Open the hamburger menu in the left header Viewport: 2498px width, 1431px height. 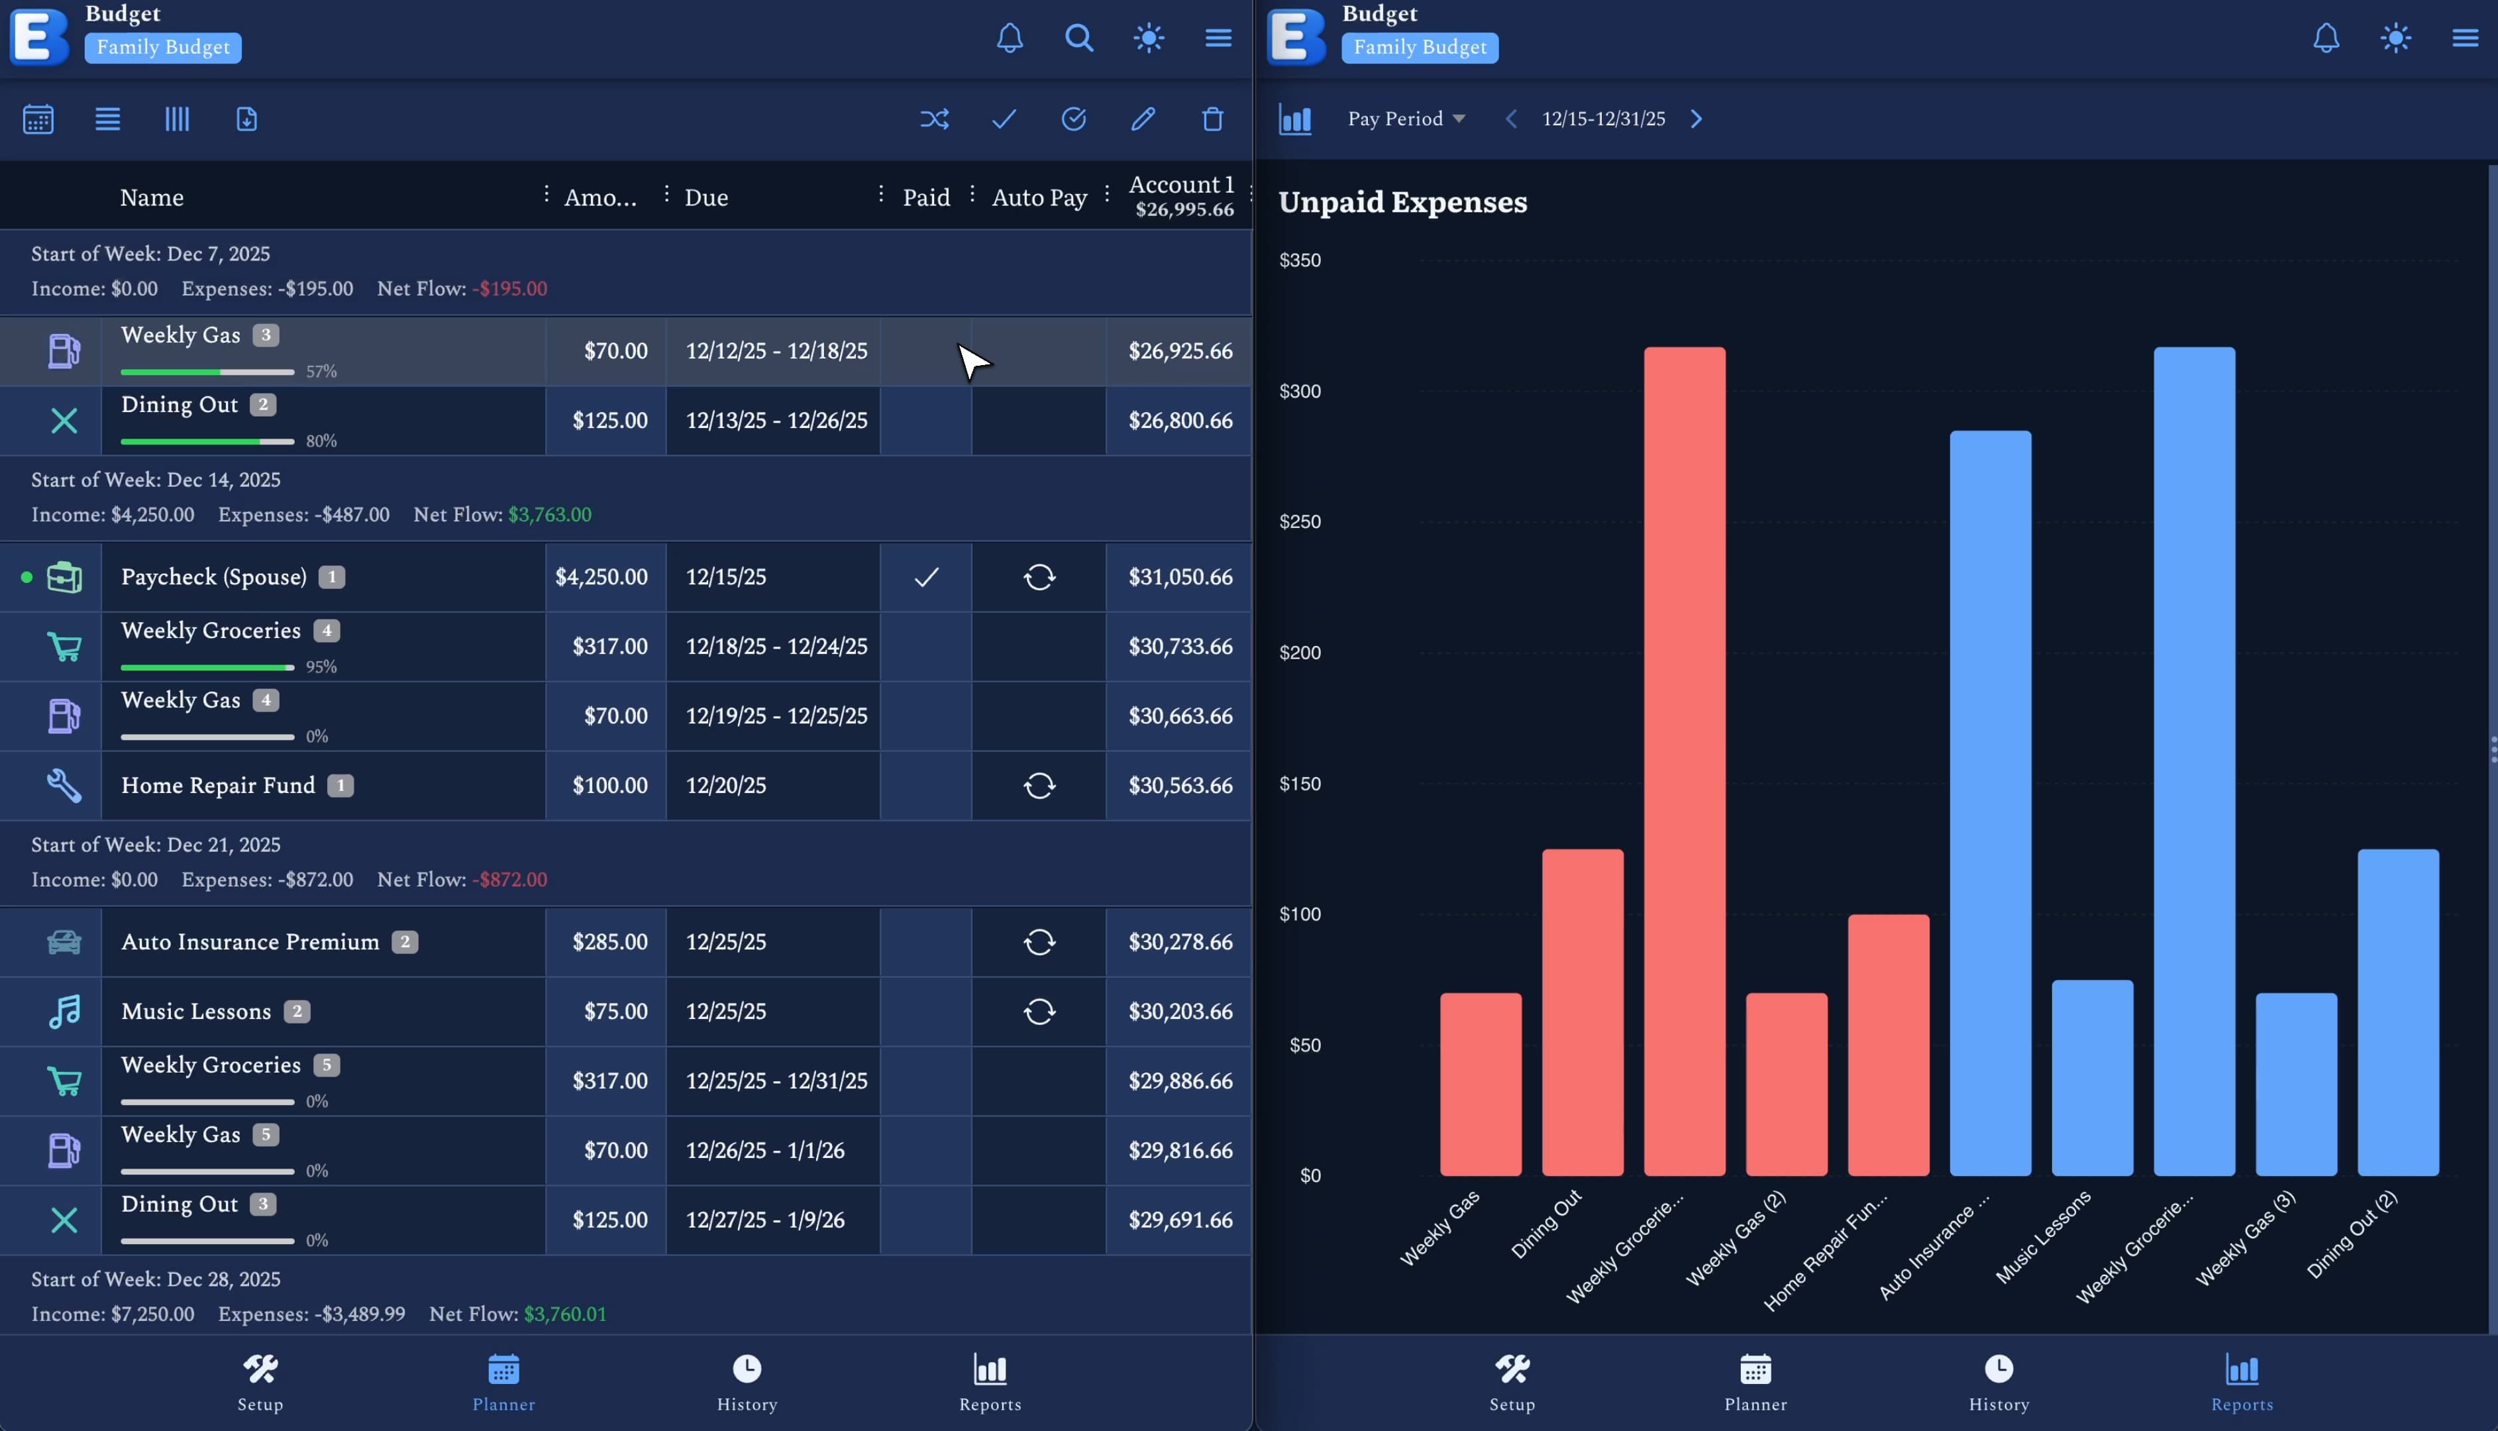[1219, 38]
